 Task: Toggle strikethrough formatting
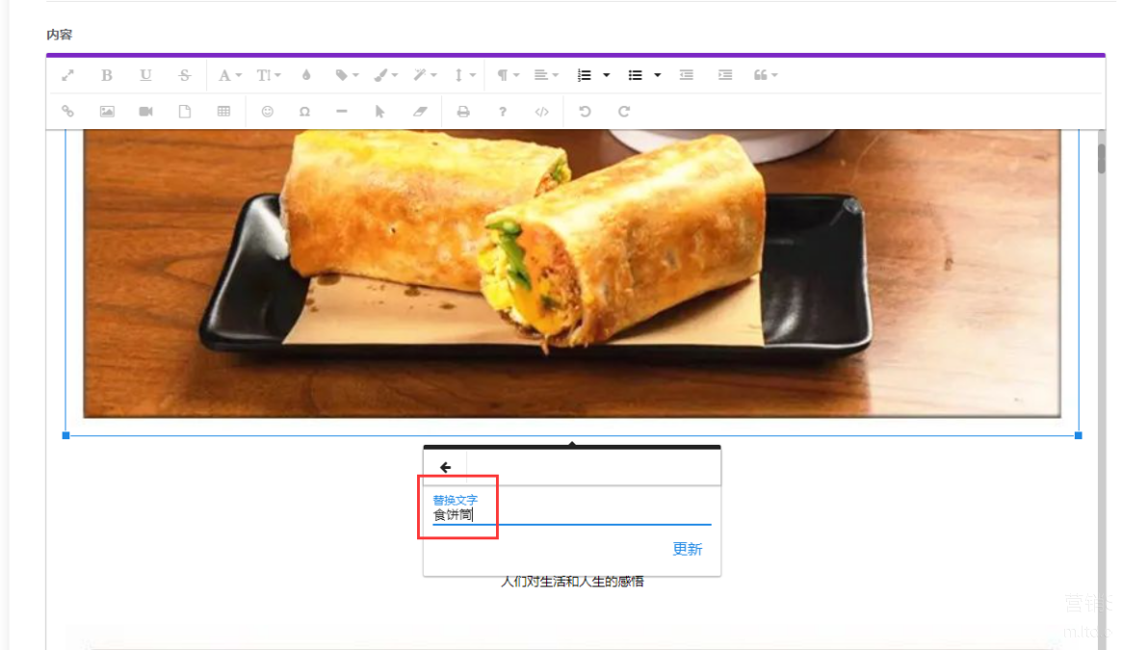184,75
